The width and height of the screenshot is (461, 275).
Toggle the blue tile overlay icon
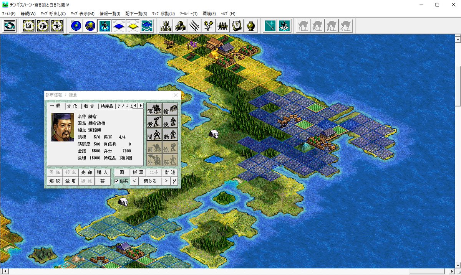coord(118,26)
